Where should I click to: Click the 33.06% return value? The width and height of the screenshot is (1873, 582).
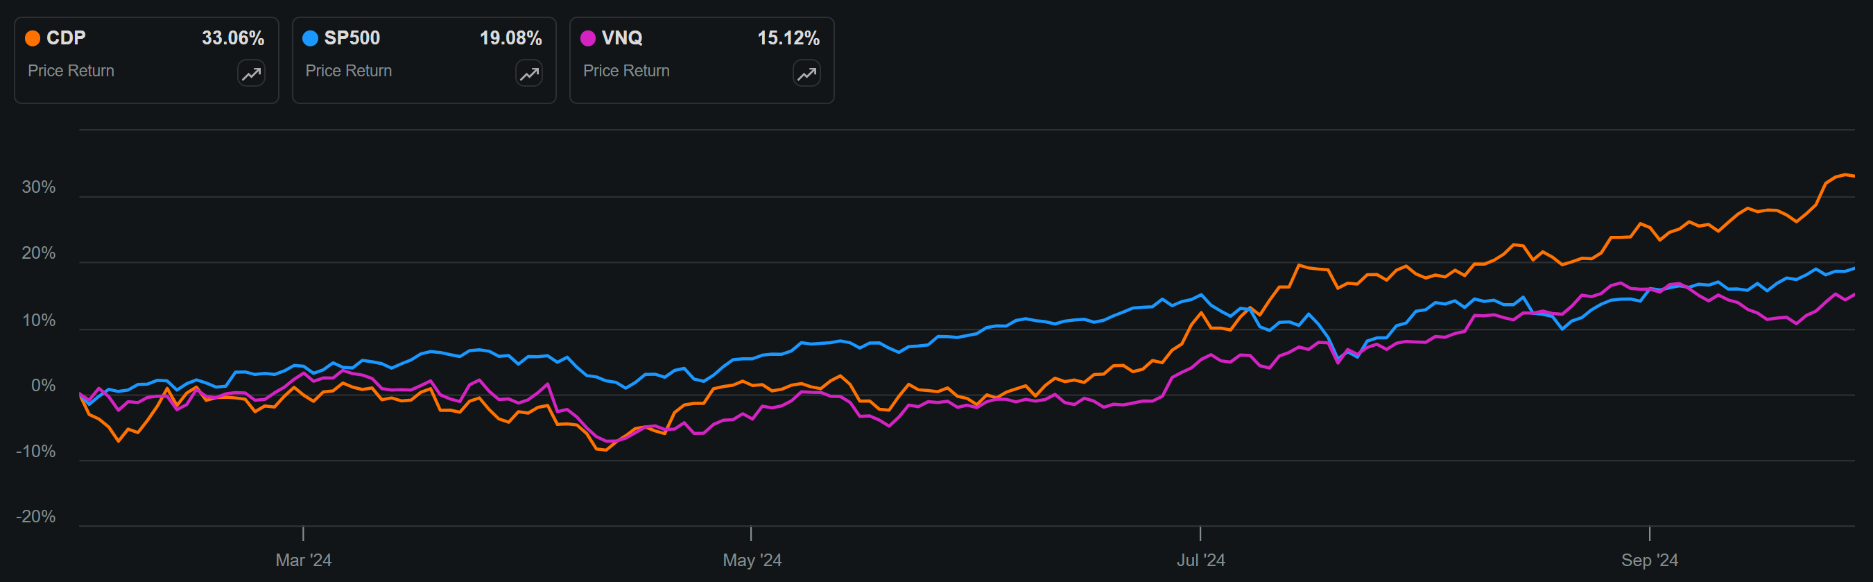pyautogui.click(x=233, y=38)
